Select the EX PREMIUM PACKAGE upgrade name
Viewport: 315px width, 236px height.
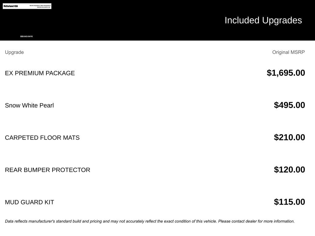pyautogui.click(x=40, y=73)
